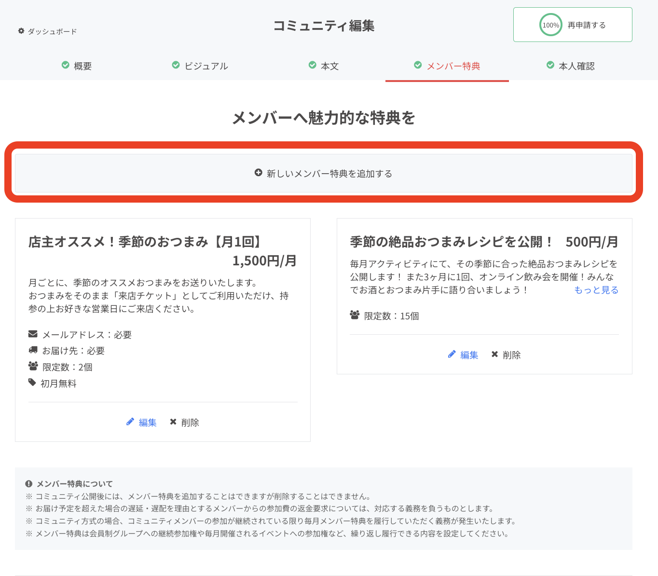Switch to the 本文 tab

tap(329, 66)
